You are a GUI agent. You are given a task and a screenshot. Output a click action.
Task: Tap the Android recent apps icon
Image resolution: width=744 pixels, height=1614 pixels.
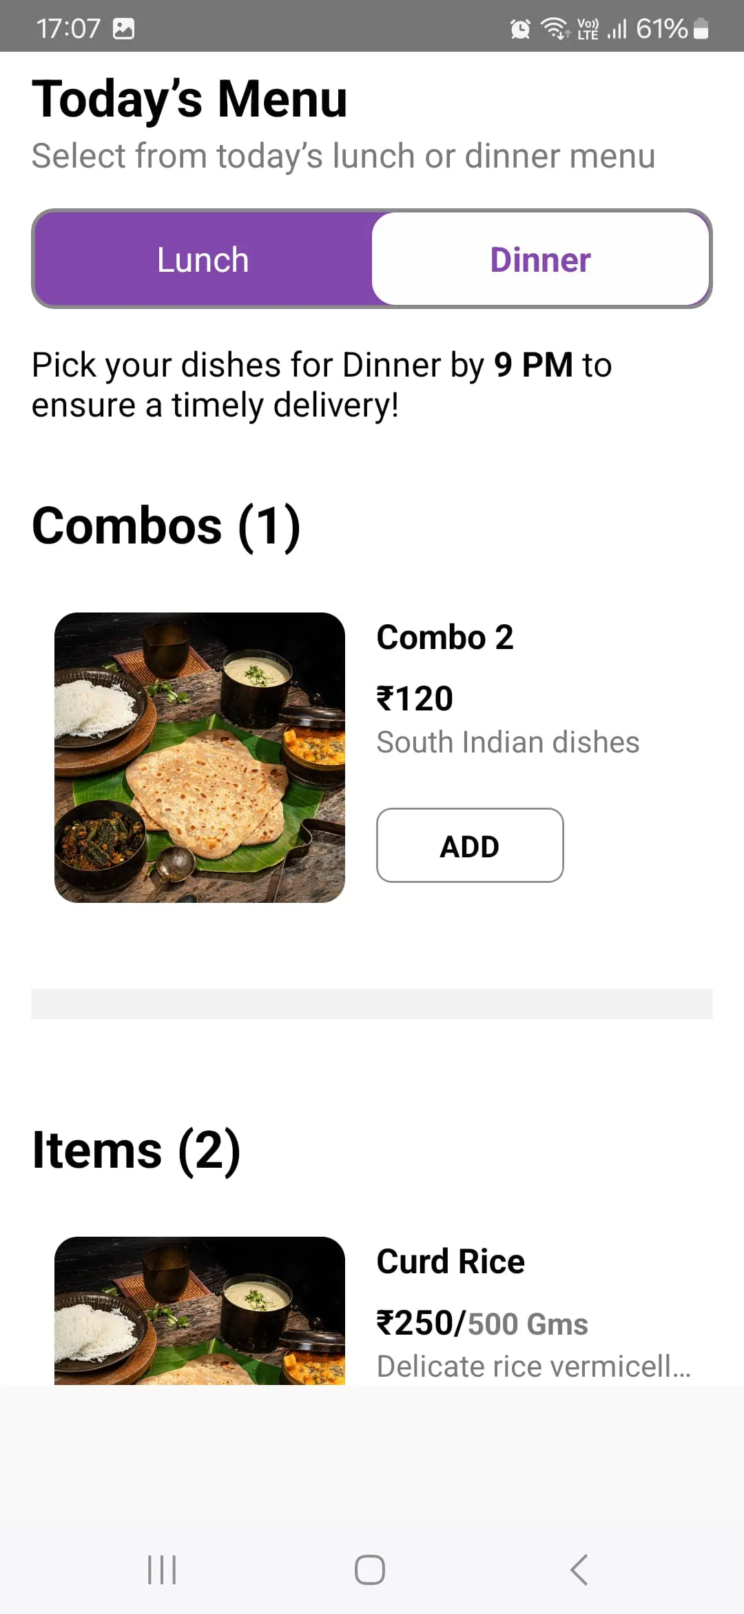pyautogui.click(x=163, y=1570)
